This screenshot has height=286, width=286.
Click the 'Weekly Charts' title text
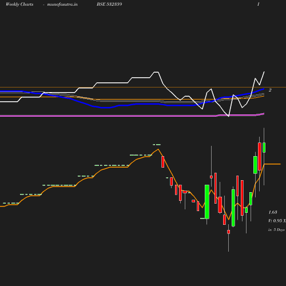click(x=19, y=4)
